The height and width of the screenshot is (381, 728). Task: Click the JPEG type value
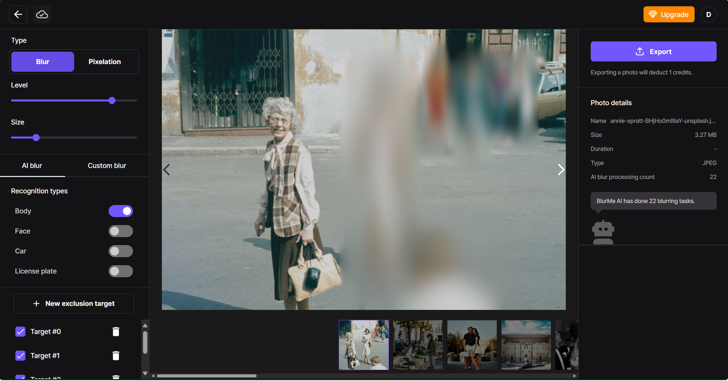pyautogui.click(x=709, y=163)
